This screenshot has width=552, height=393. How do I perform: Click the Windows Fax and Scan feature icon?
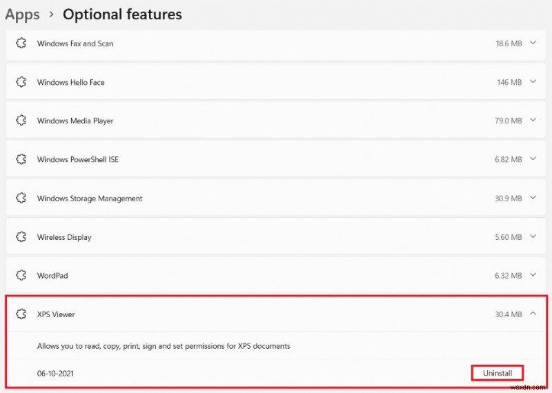[x=21, y=43]
